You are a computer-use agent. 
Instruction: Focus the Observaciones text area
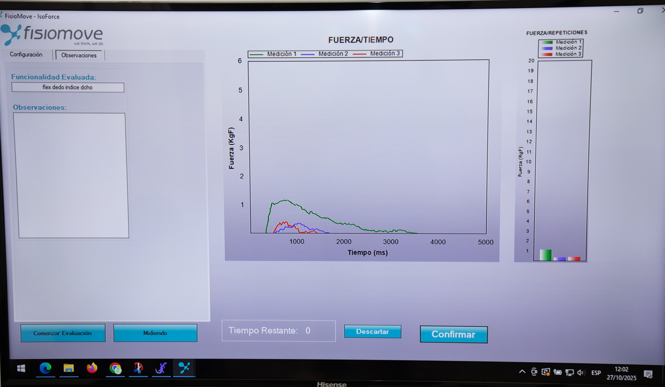[72, 175]
